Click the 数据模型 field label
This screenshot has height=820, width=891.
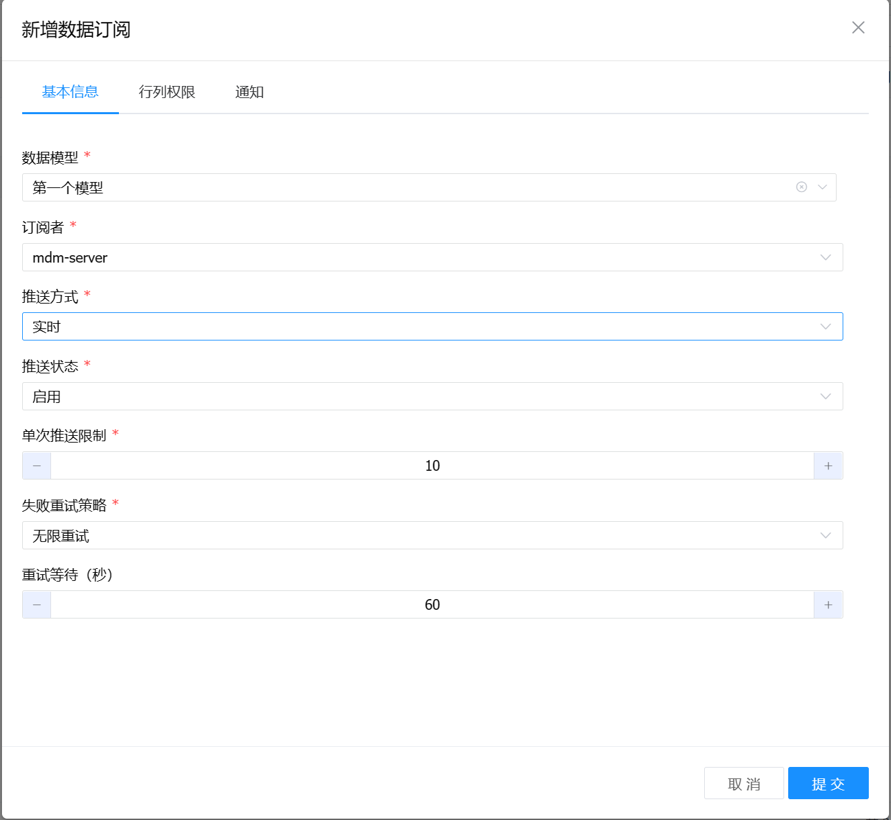(x=50, y=158)
